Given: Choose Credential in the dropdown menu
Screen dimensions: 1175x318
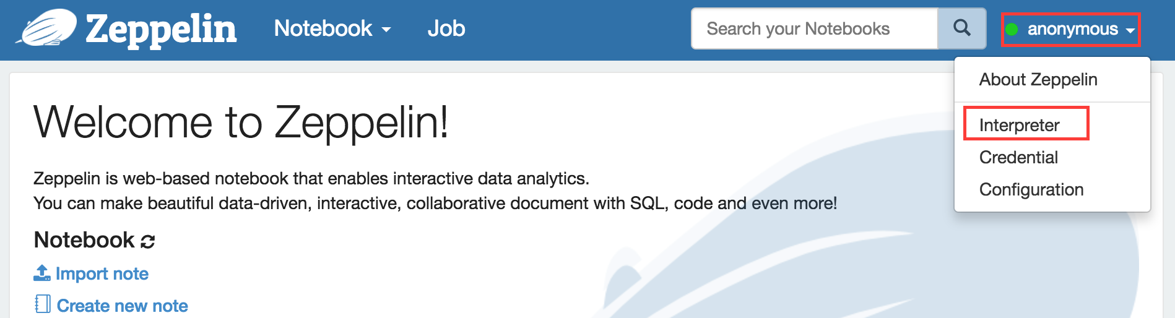Looking at the screenshot, I should (1018, 157).
